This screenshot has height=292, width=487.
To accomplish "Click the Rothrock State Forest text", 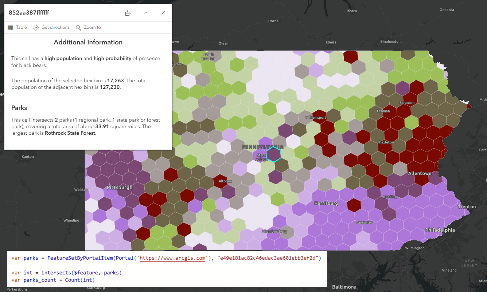I will coord(70,133).
